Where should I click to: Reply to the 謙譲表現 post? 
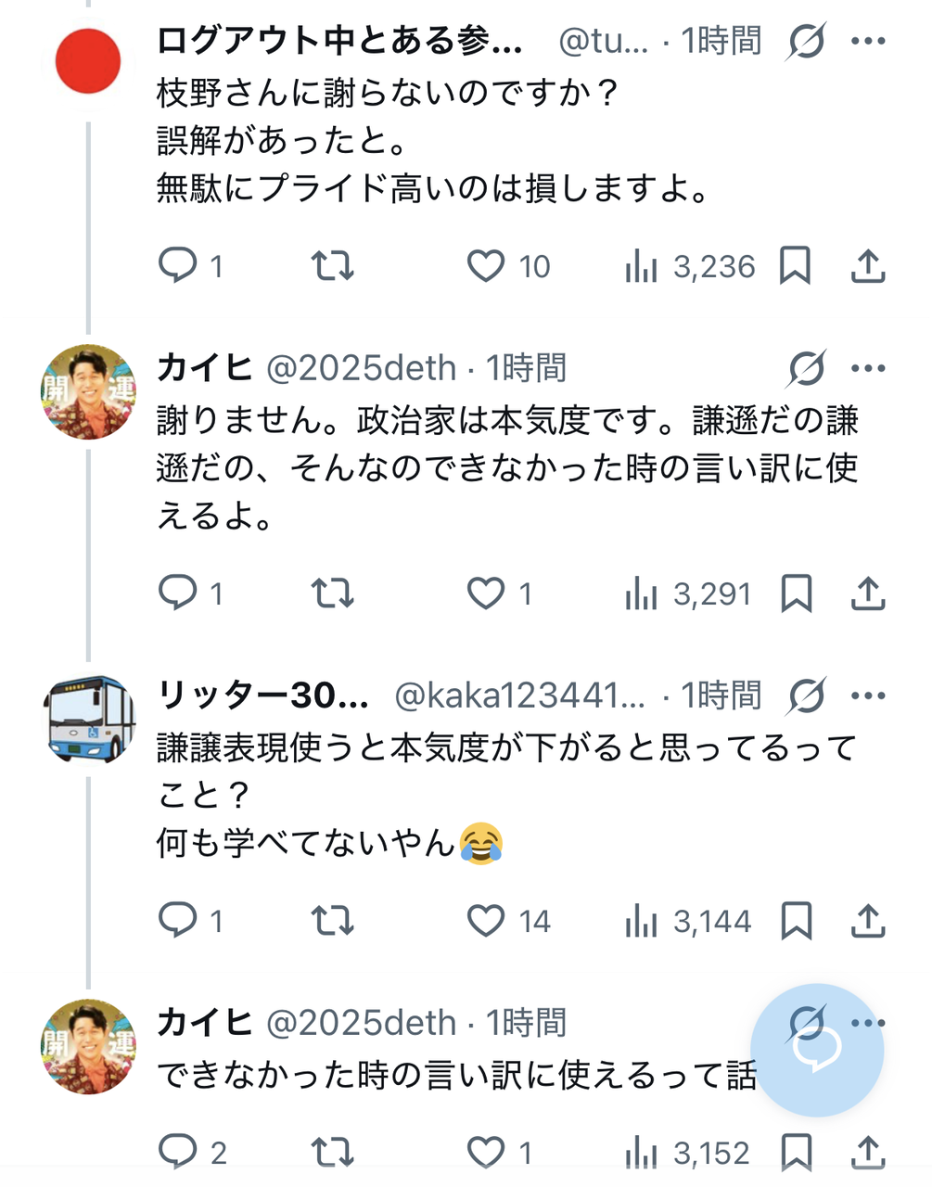click(x=177, y=921)
